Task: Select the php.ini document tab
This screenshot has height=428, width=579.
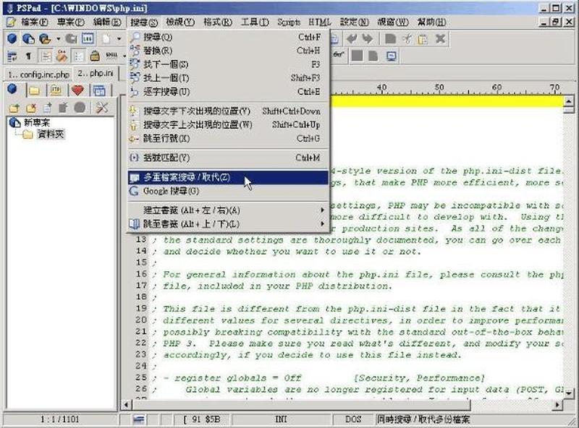Action: pyautogui.click(x=96, y=73)
